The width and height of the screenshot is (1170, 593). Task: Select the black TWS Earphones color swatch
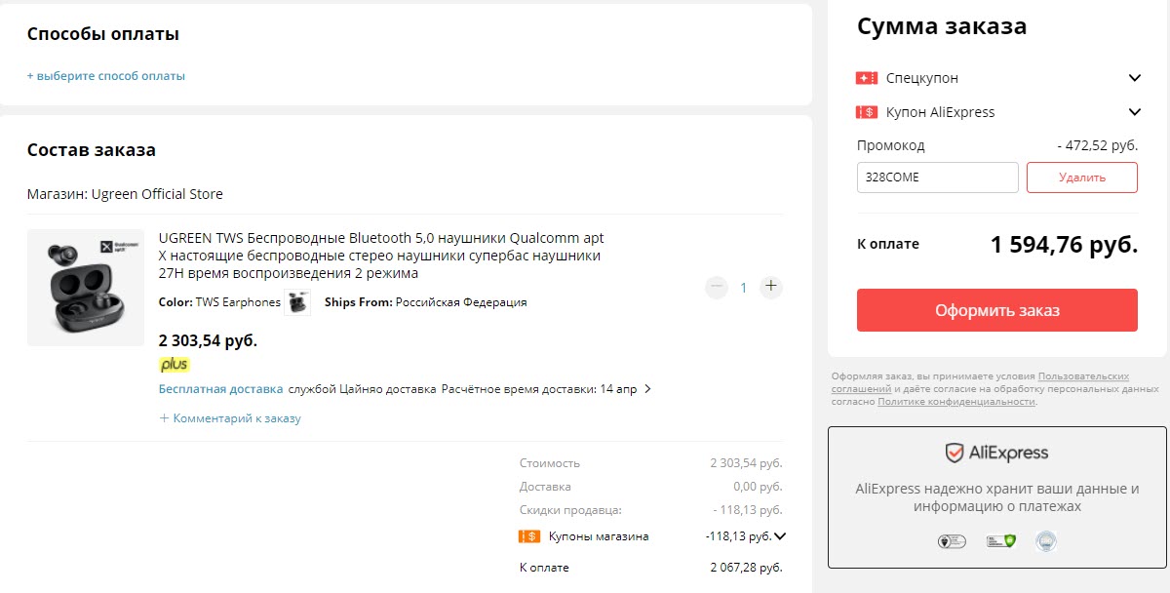click(296, 302)
